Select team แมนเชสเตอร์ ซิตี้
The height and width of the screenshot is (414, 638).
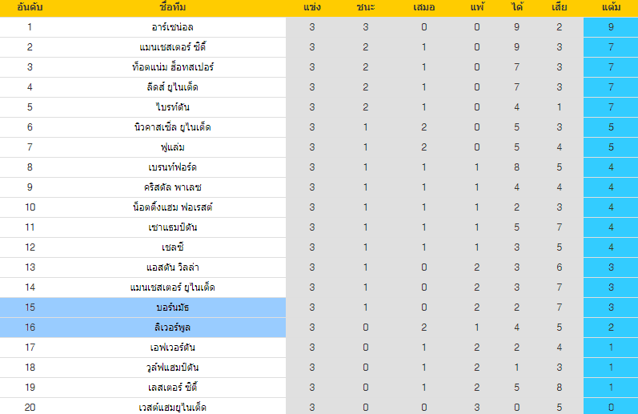point(173,47)
